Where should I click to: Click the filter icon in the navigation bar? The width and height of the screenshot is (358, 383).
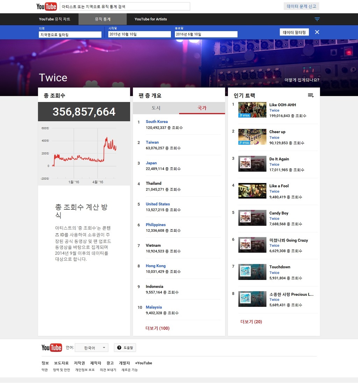coord(317,19)
